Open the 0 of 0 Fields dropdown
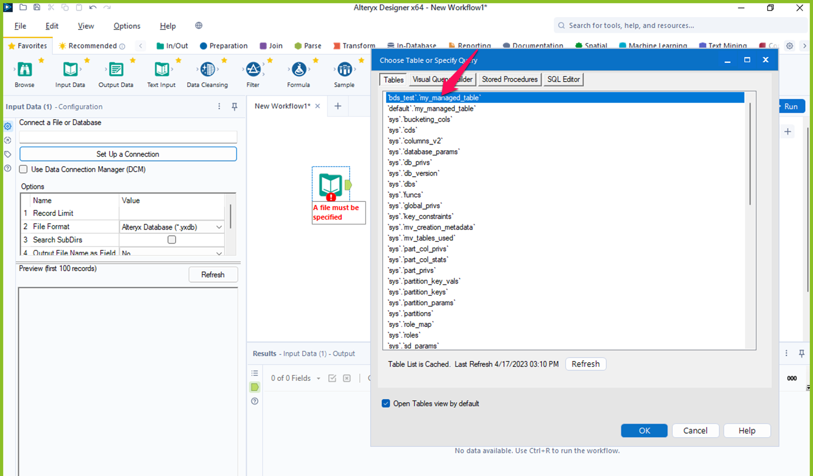 pyautogui.click(x=296, y=379)
